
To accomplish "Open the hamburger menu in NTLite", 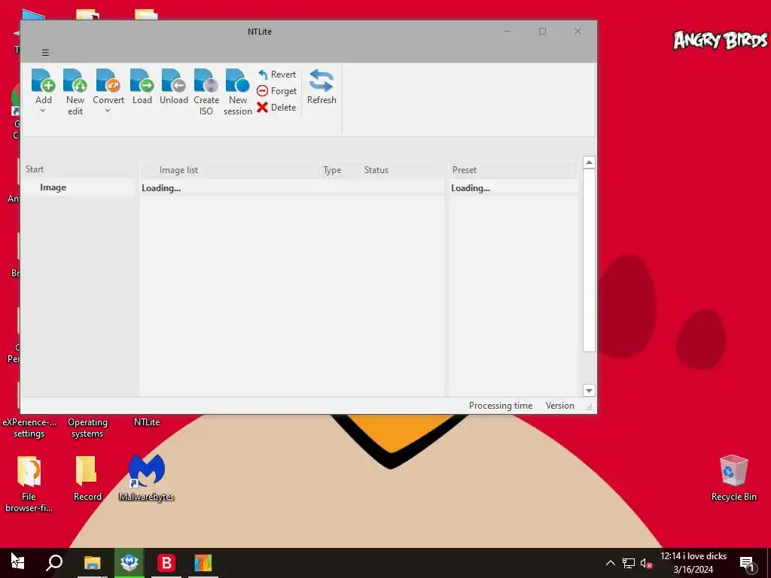I will coord(45,53).
